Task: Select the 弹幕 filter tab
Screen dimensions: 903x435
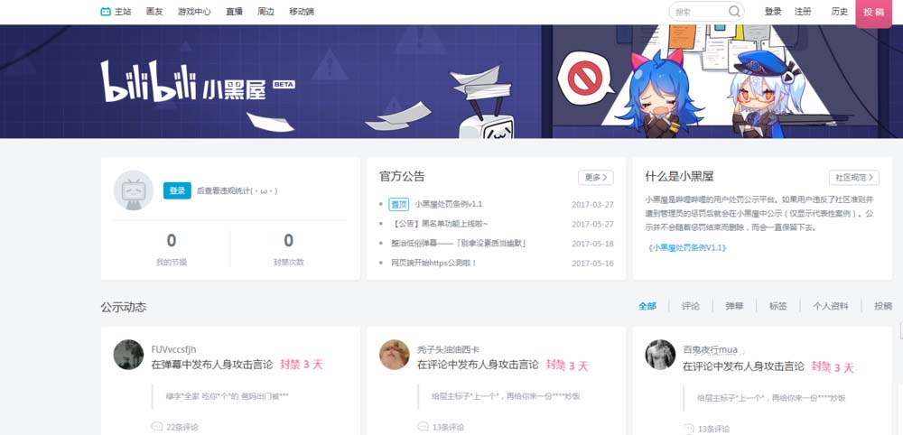Action: (734, 306)
